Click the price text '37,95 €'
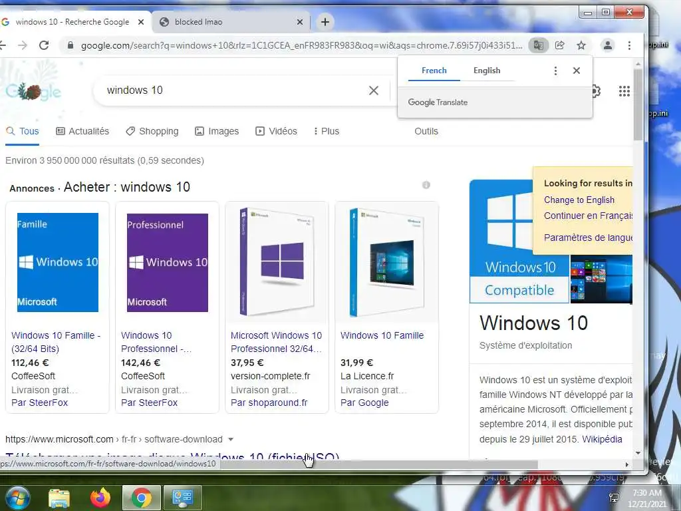Viewport: 681px width, 511px height. 247,363
